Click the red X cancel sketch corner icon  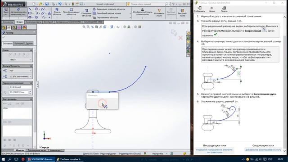click(x=180, y=38)
